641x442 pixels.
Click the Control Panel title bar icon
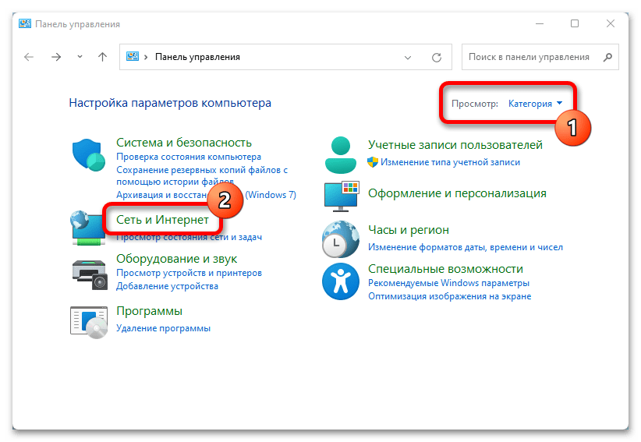point(25,23)
